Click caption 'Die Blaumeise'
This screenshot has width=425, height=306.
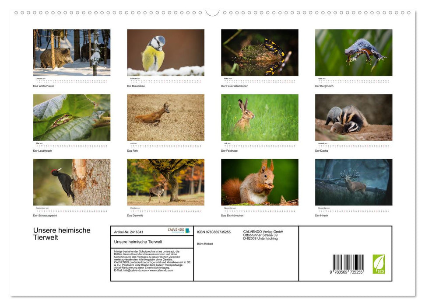tap(136, 86)
